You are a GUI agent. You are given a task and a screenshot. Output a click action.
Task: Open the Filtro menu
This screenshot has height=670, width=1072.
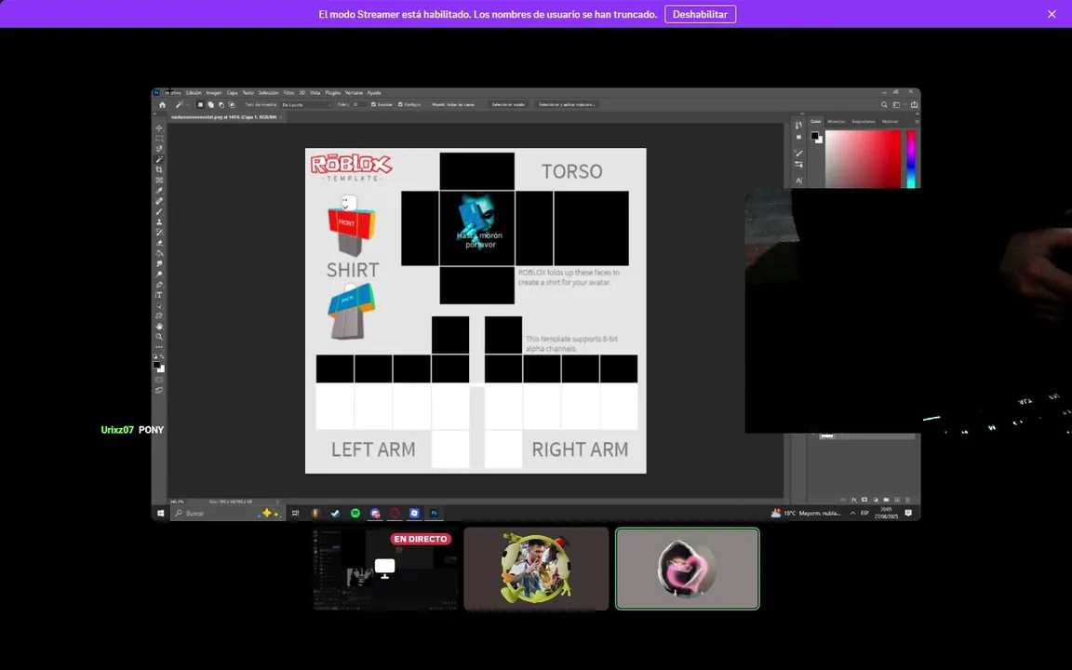(x=288, y=92)
